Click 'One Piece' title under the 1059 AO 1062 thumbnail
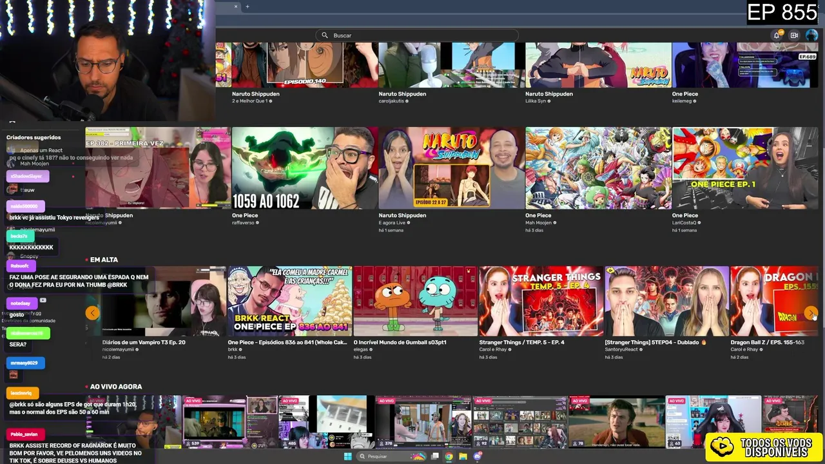Screen dimensions: 825x464 coord(245,215)
